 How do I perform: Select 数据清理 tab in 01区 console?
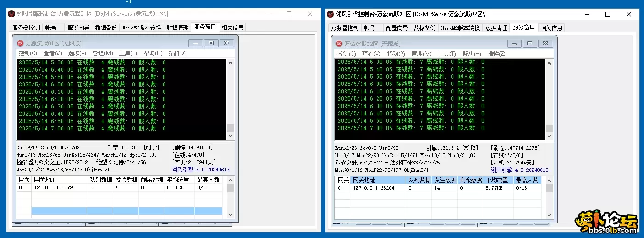[177, 28]
